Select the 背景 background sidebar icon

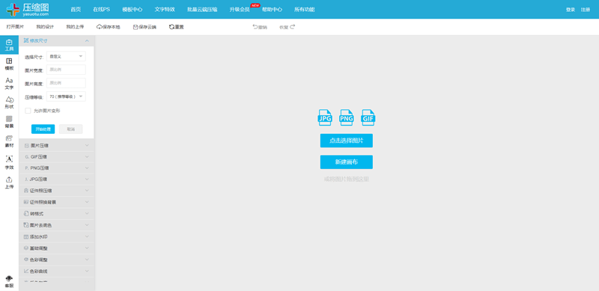point(9,122)
